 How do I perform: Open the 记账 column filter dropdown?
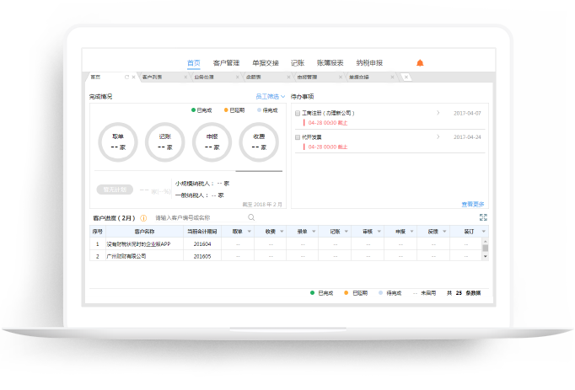347,231
